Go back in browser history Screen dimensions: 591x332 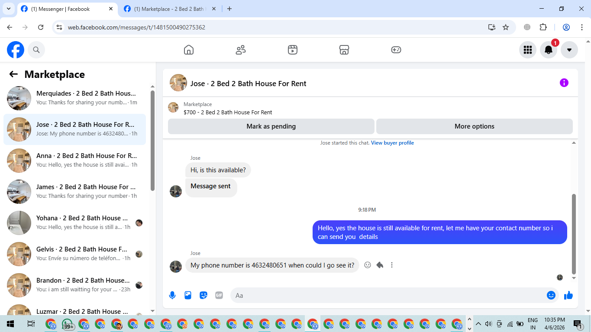click(x=10, y=27)
